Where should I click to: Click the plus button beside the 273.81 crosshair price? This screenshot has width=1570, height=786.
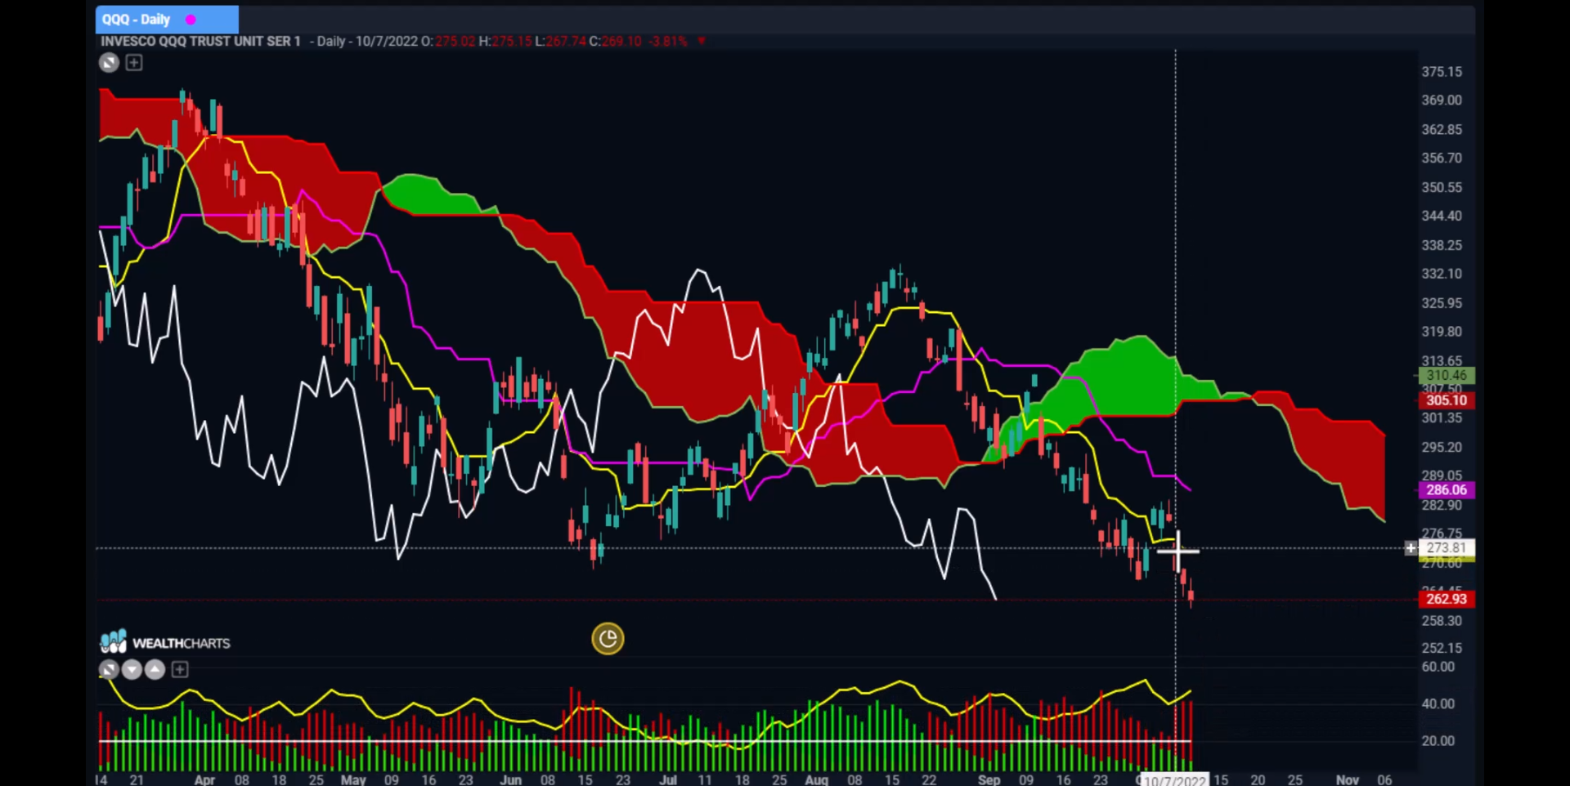(1411, 548)
